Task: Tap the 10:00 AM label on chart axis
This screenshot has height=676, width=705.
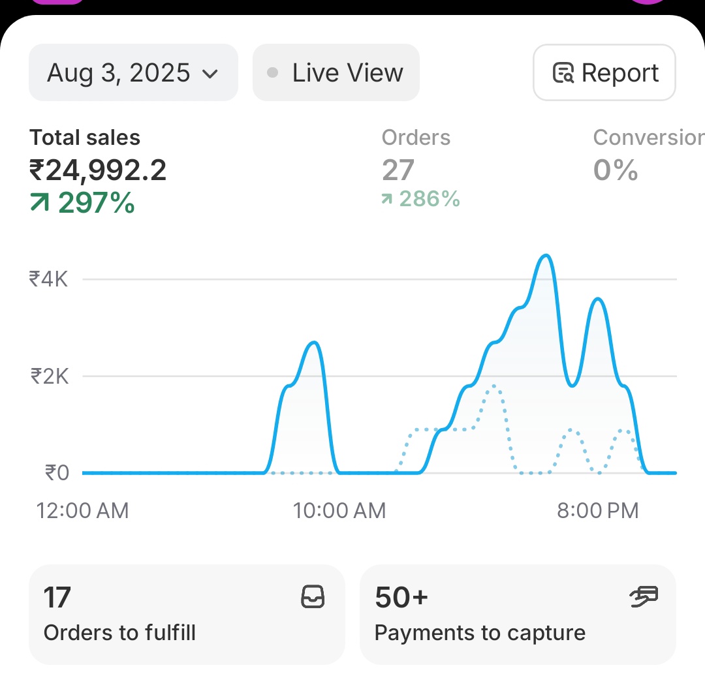Action: (339, 510)
